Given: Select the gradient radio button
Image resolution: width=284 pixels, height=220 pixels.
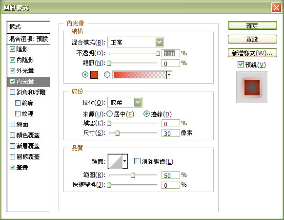Looking at the screenshot, I should (x=107, y=75).
